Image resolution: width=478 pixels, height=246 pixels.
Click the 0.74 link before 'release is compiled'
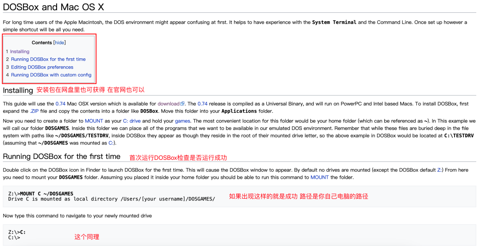[x=203, y=104]
